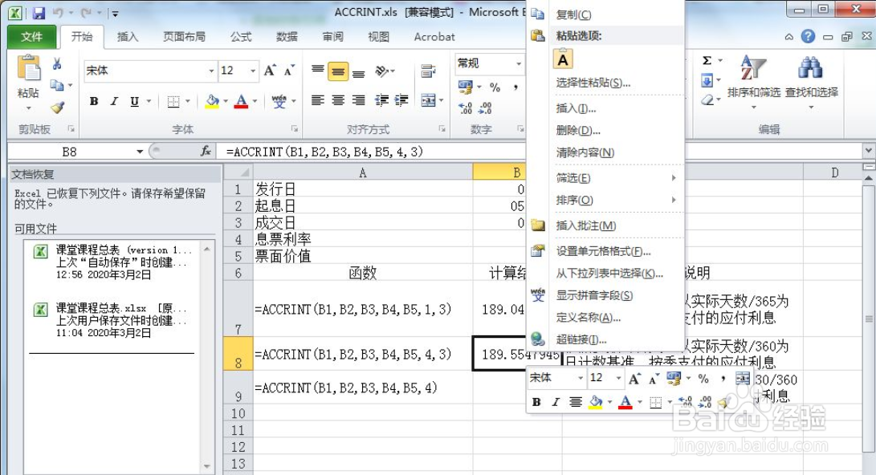Toggle middle vertical align button
876x475 pixels.
(x=338, y=71)
